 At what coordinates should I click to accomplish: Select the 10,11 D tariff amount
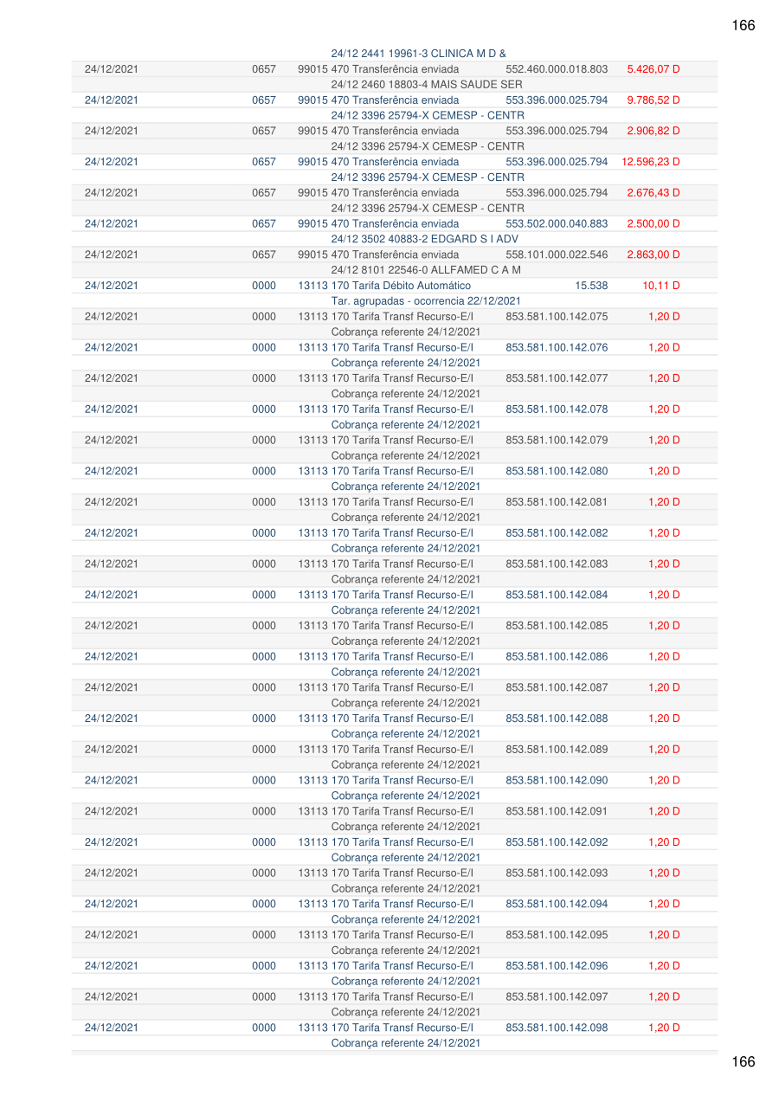[x=661, y=286]
